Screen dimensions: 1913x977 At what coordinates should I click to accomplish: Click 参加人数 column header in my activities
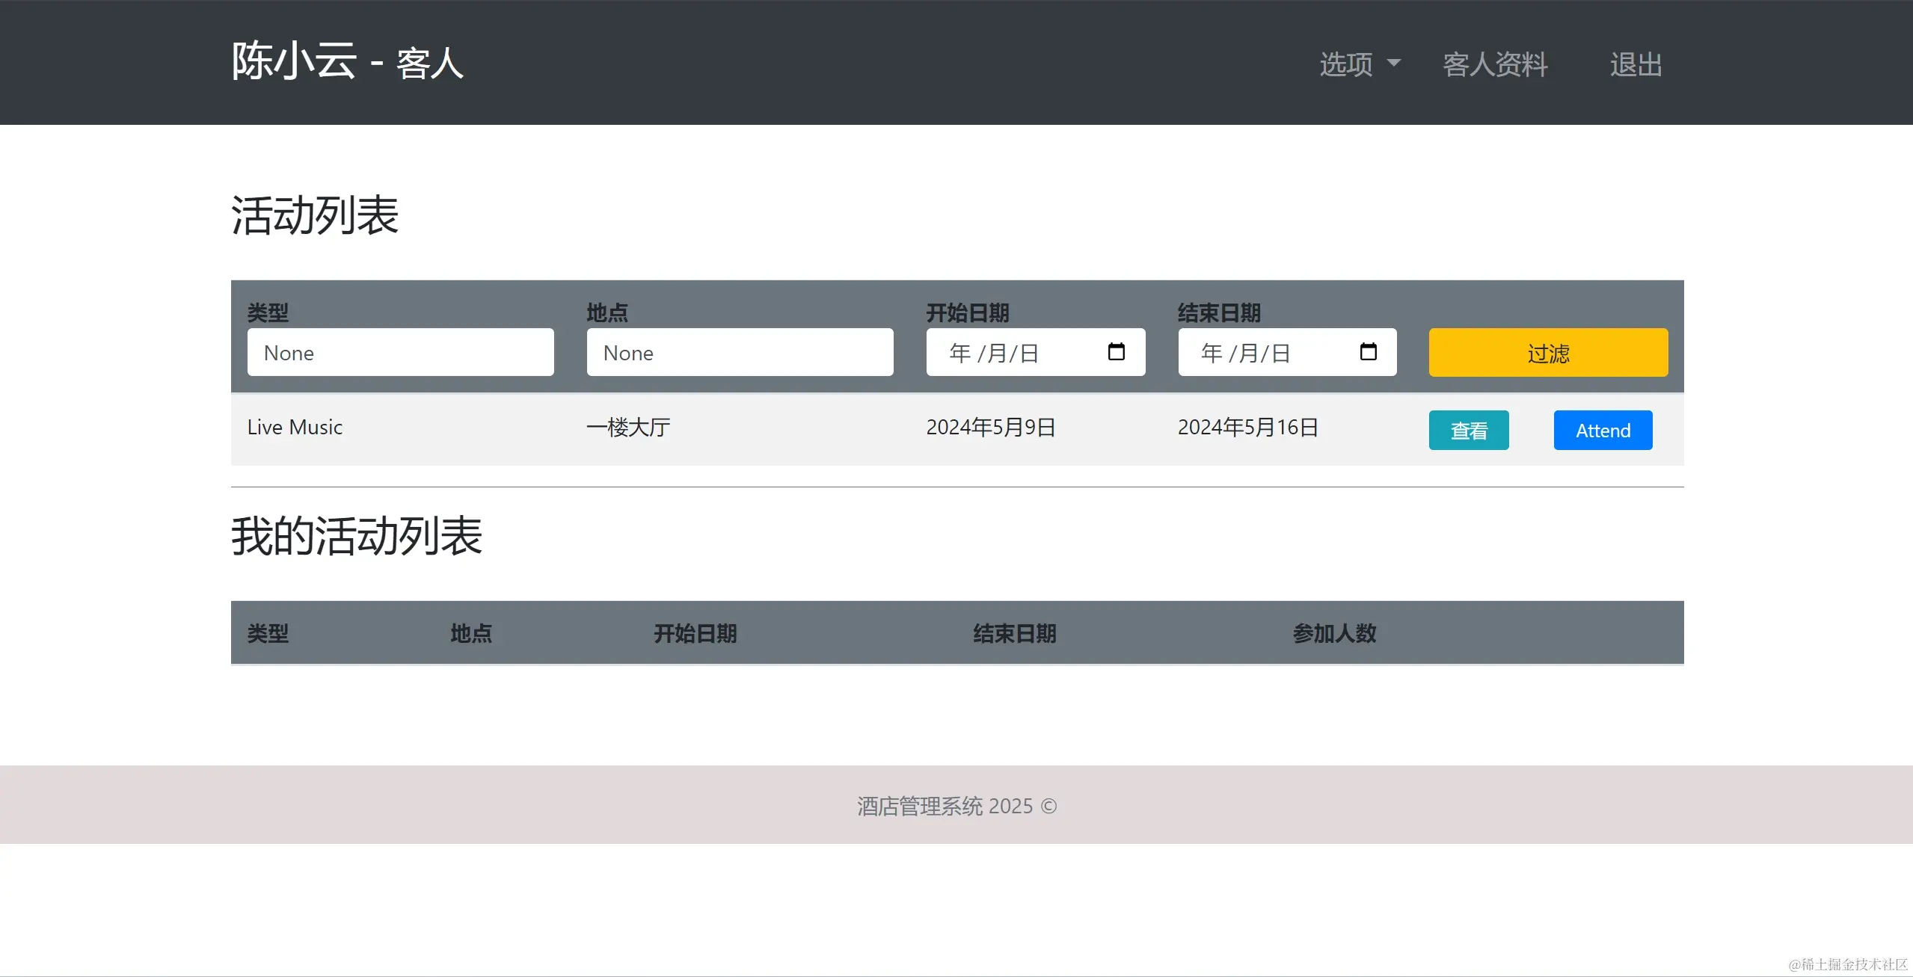click(1334, 633)
